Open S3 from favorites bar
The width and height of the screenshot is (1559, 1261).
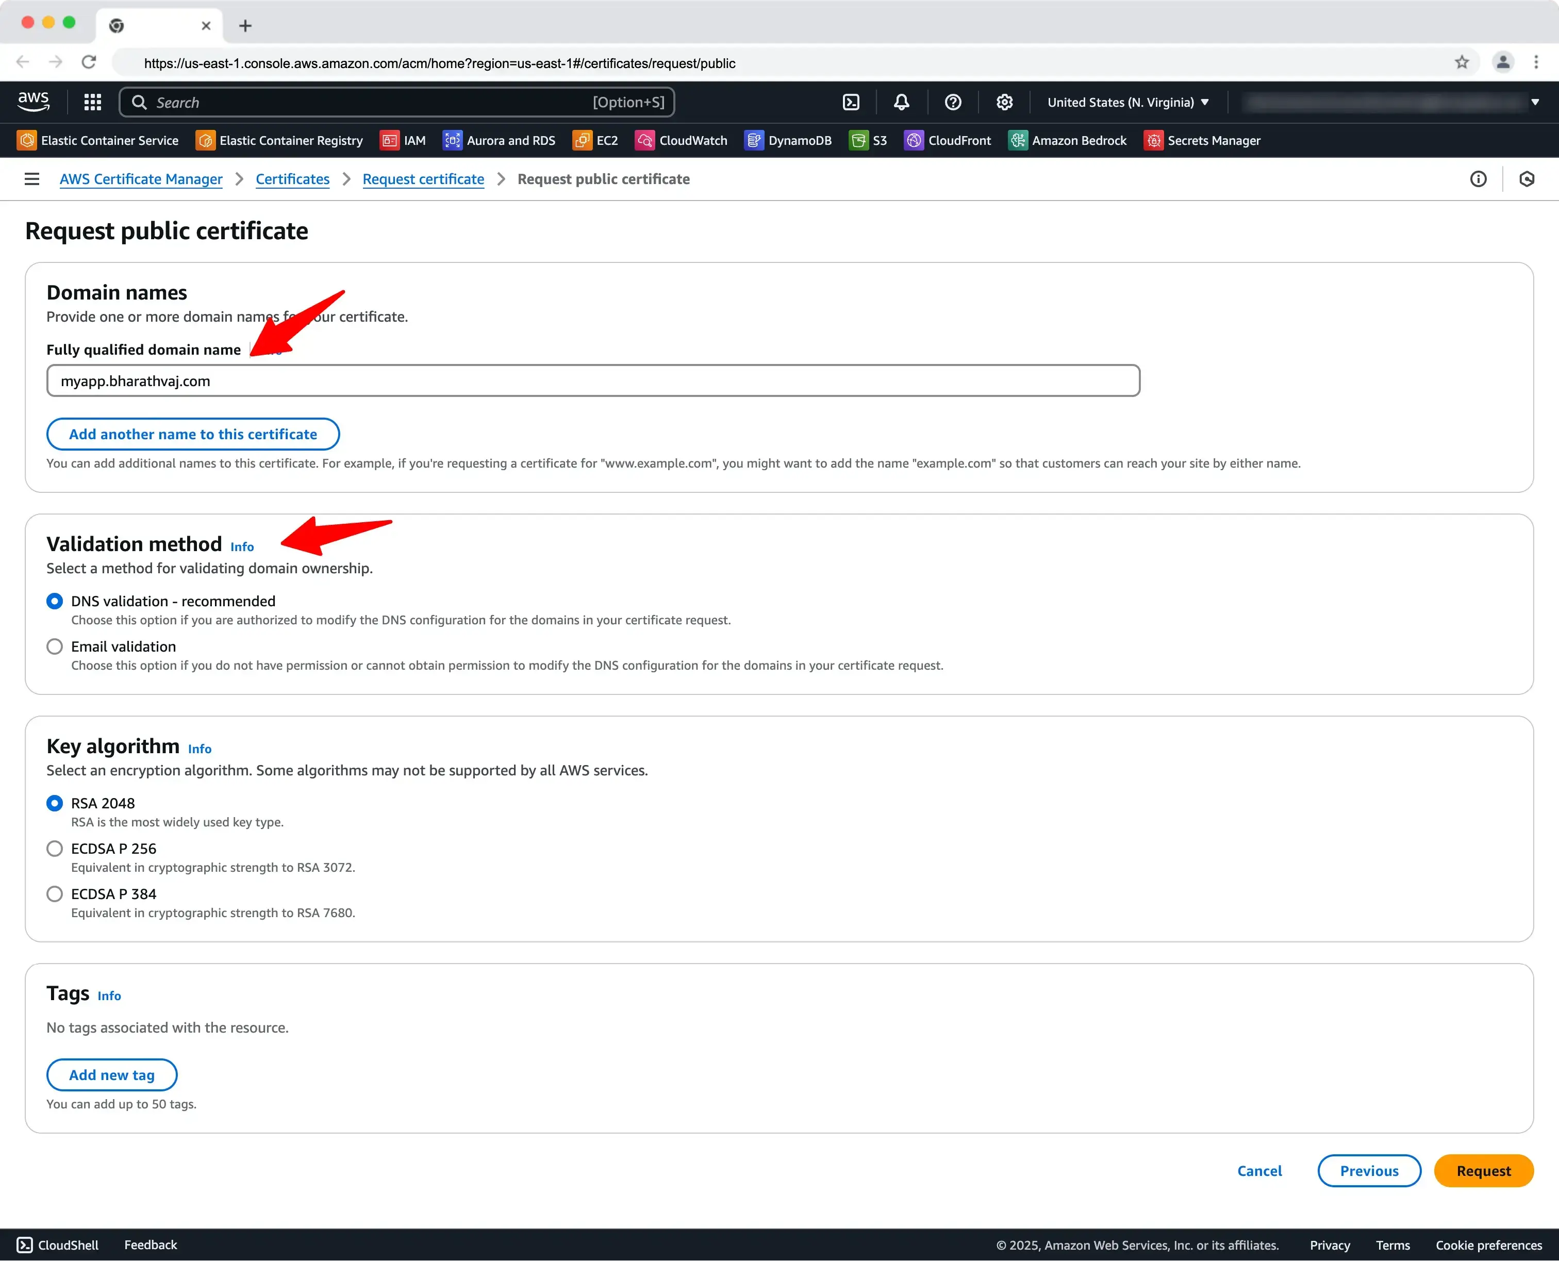[868, 140]
